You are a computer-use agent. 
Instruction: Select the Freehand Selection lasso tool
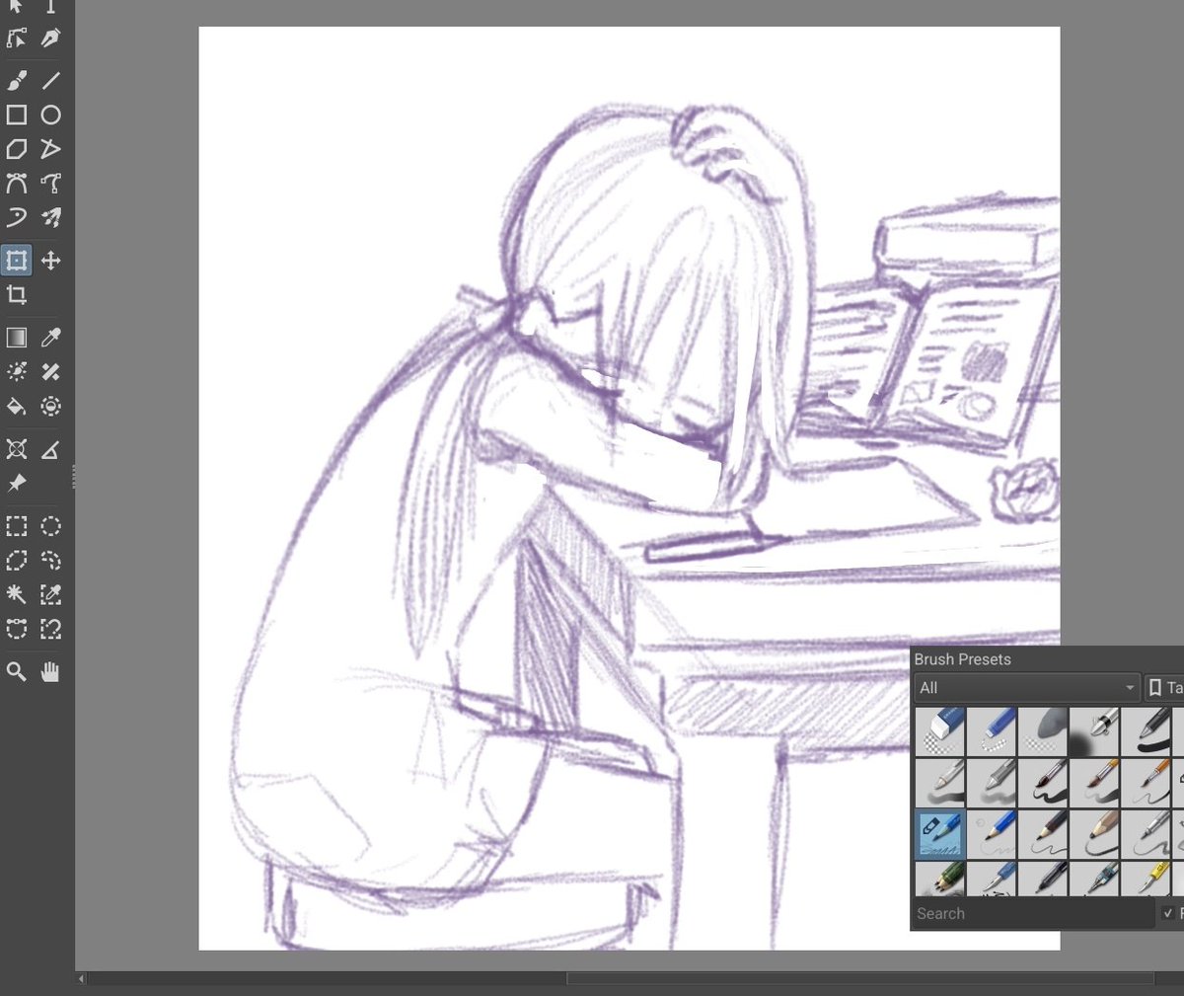[50, 561]
